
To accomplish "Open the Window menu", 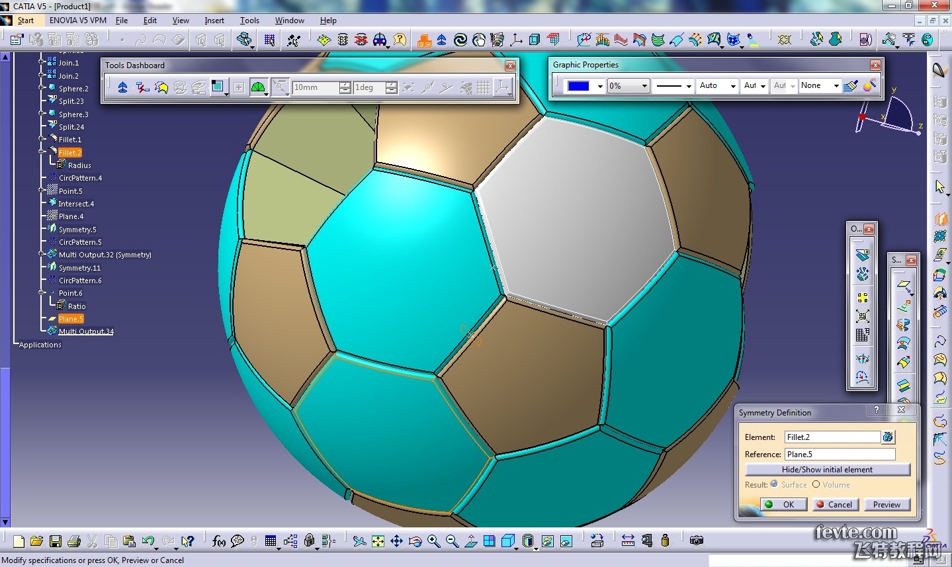I will (x=290, y=21).
